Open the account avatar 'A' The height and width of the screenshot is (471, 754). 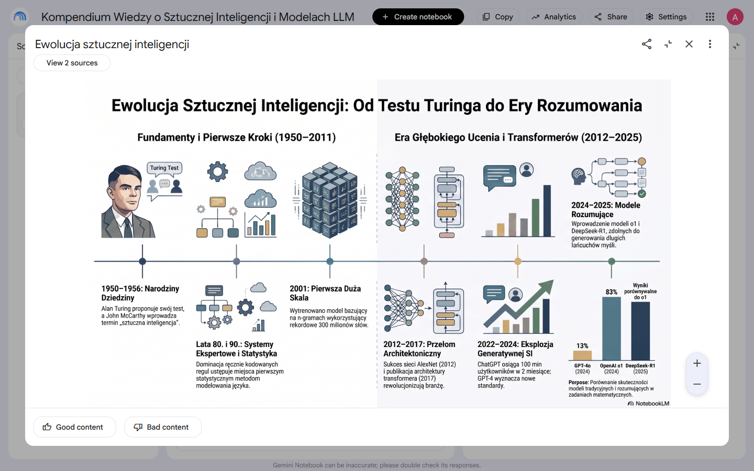735,17
